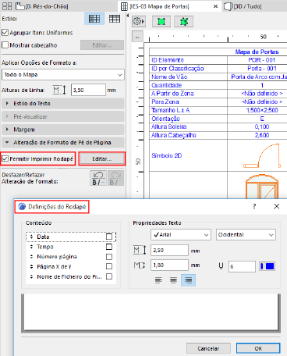
Task: Toggle Agrupar Itens Uniformes checkbox
Action: (x=5, y=33)
